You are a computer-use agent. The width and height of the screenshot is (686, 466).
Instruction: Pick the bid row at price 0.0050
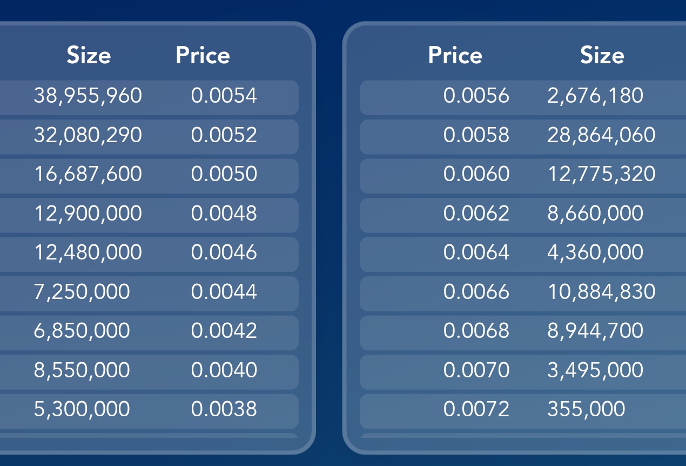[224, 174]
